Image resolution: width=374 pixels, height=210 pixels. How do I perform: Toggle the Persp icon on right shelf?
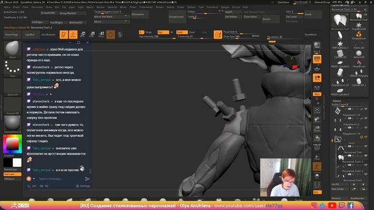[x=317, y=60]
